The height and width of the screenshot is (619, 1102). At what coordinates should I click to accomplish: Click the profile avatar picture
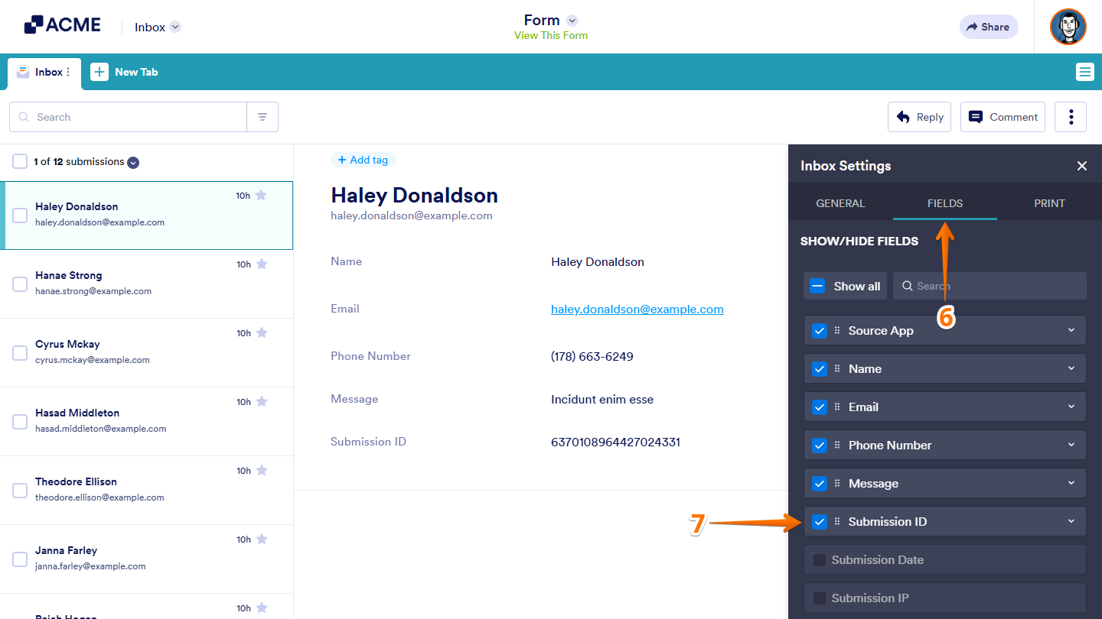pyautogui.click(x=1068, y=27)
